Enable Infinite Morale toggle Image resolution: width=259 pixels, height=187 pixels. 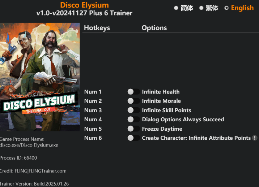point(133,101)
